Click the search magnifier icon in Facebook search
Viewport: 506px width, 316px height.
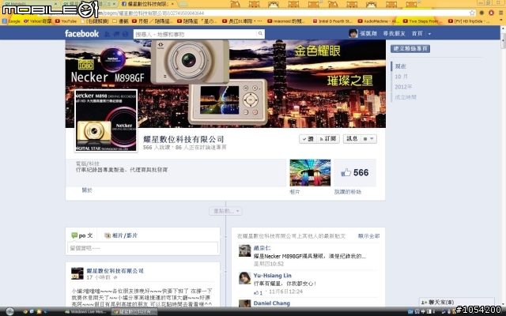click(260, 33)
